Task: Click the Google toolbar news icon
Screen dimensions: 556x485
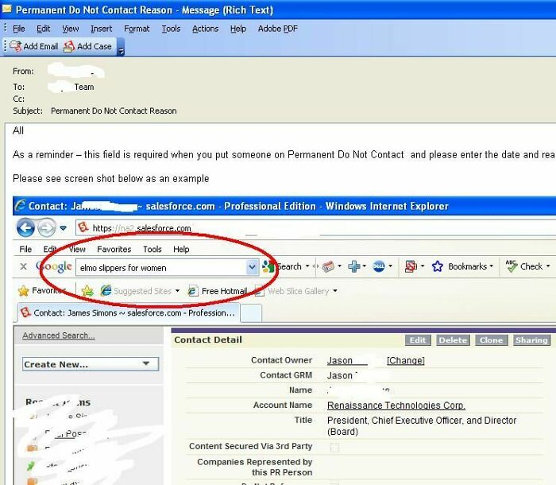Action: pyautogui.click(x=328, y=266)
